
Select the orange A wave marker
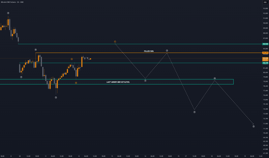pos(72,59)
